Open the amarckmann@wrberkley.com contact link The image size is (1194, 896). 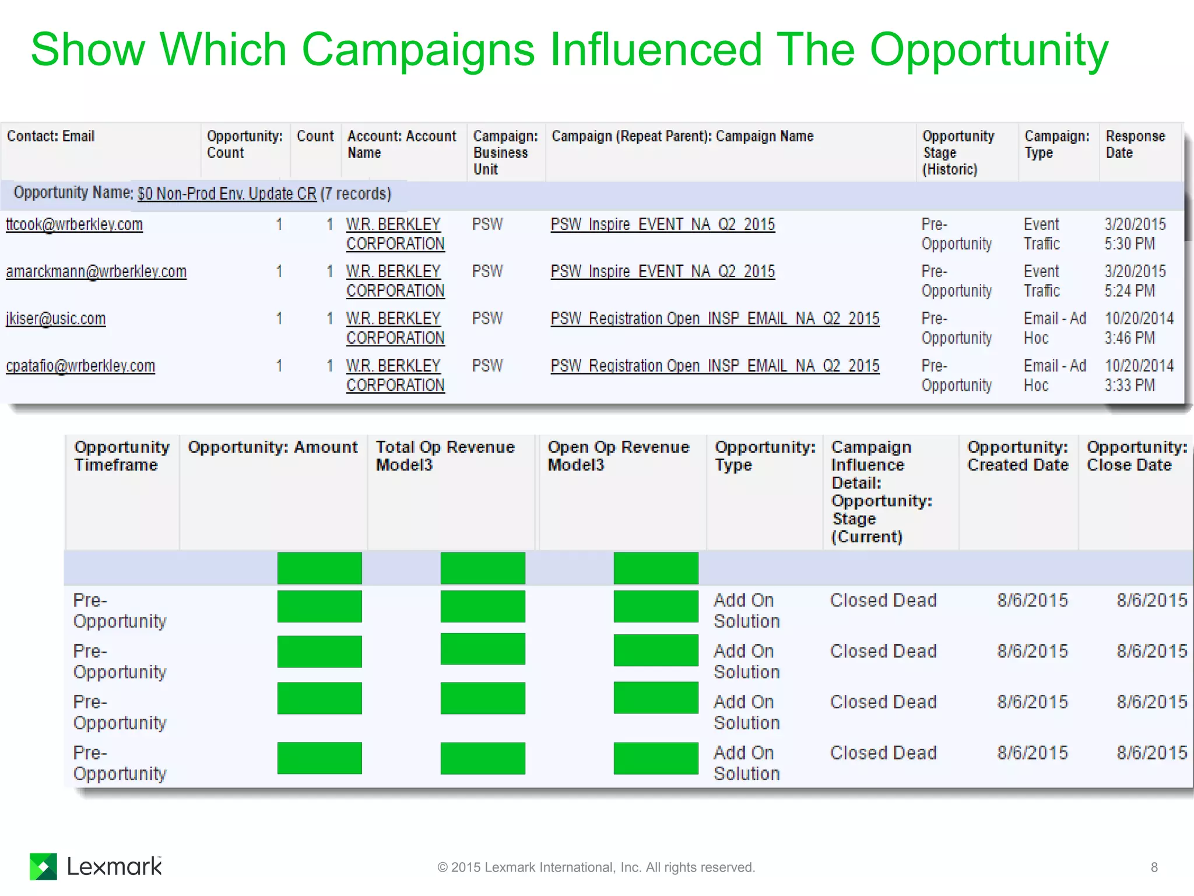pos(96,272)
